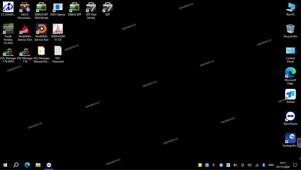Select the EOL Manager Manual Pro folder
The height and width of the screenshot is (170, 301).
tap(41, 51)
